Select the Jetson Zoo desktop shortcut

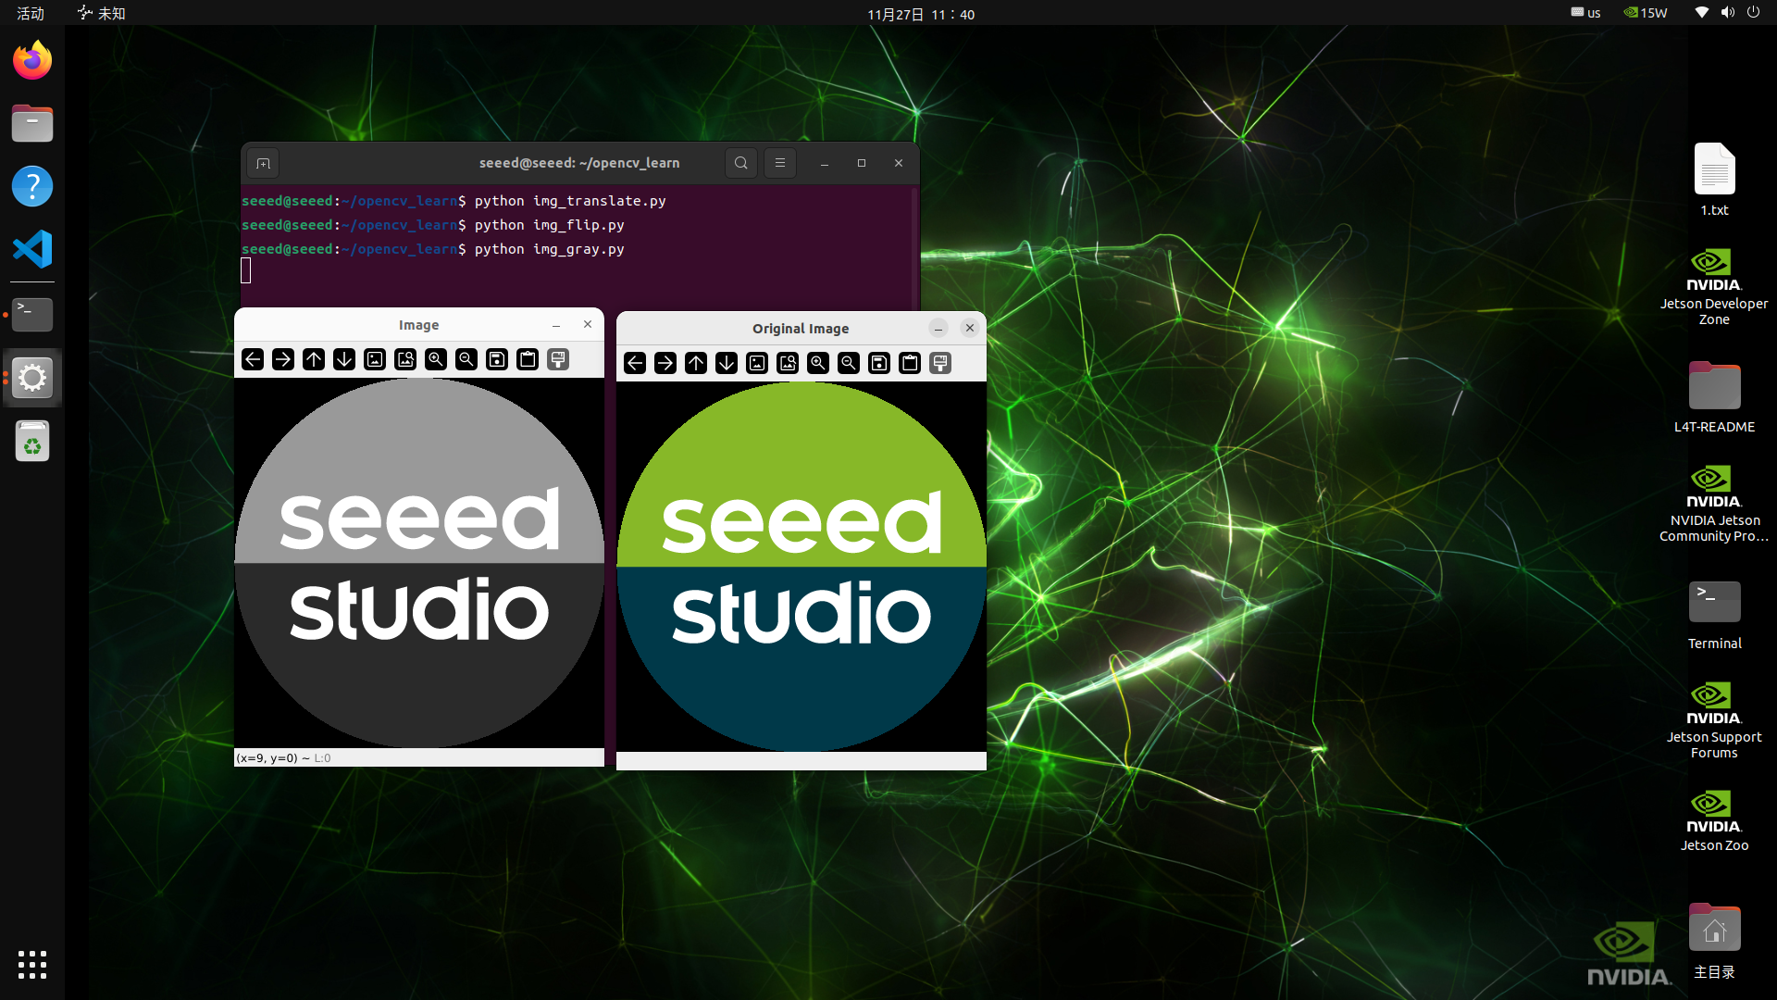[1714, 820]
